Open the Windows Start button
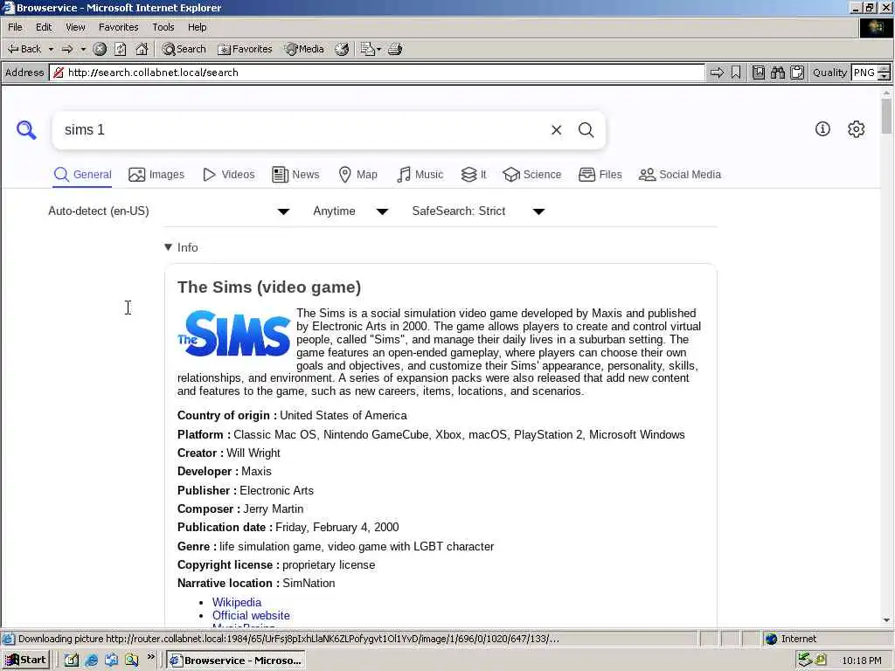895x671 pixels. pyautogui.click(x=25, y=661)
